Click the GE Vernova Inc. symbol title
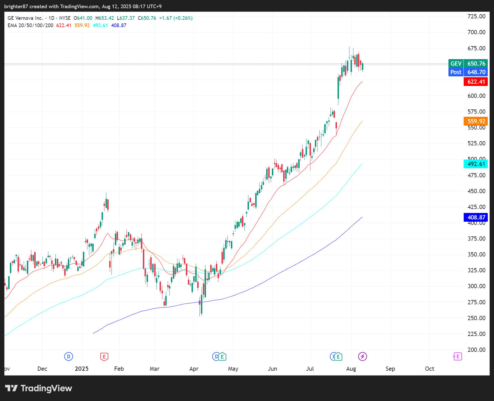 [x=25, y=18]
